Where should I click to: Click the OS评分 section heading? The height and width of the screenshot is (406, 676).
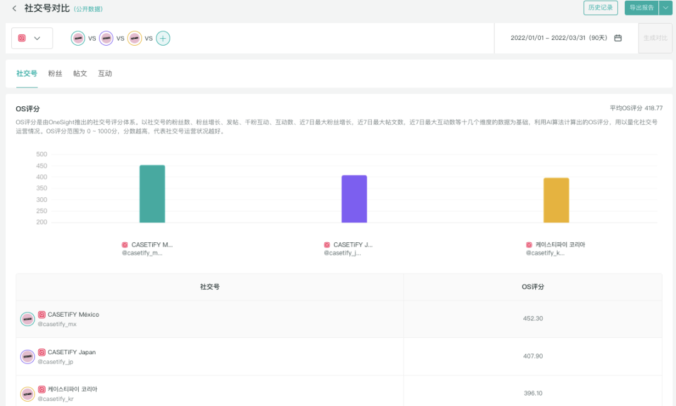point(28,109)
